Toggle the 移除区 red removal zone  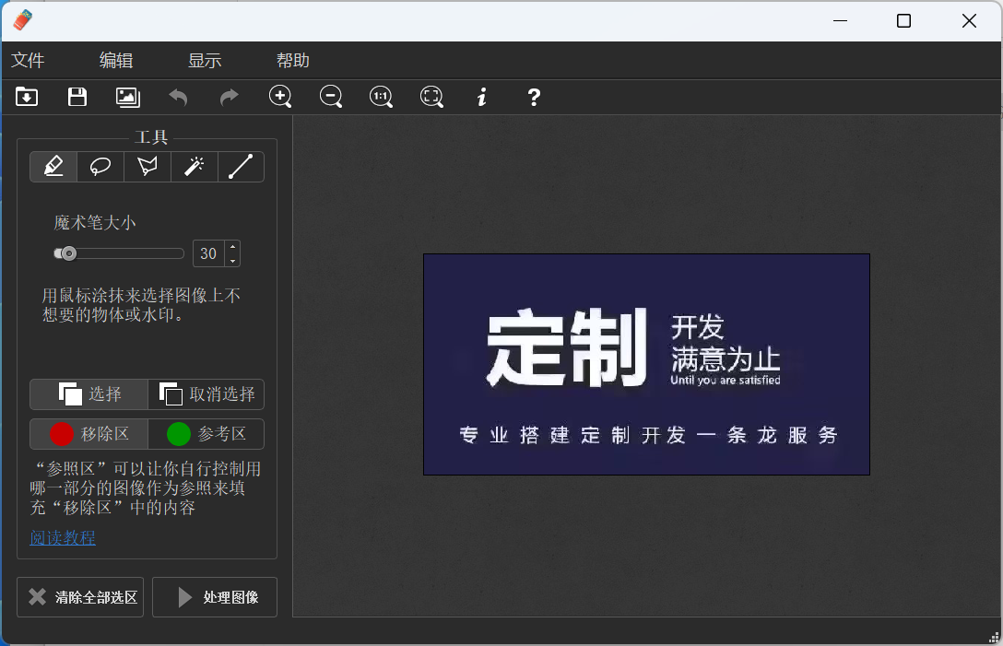click(89, 434)
